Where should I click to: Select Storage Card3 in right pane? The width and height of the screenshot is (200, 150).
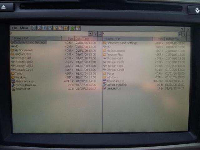(113, 66)
